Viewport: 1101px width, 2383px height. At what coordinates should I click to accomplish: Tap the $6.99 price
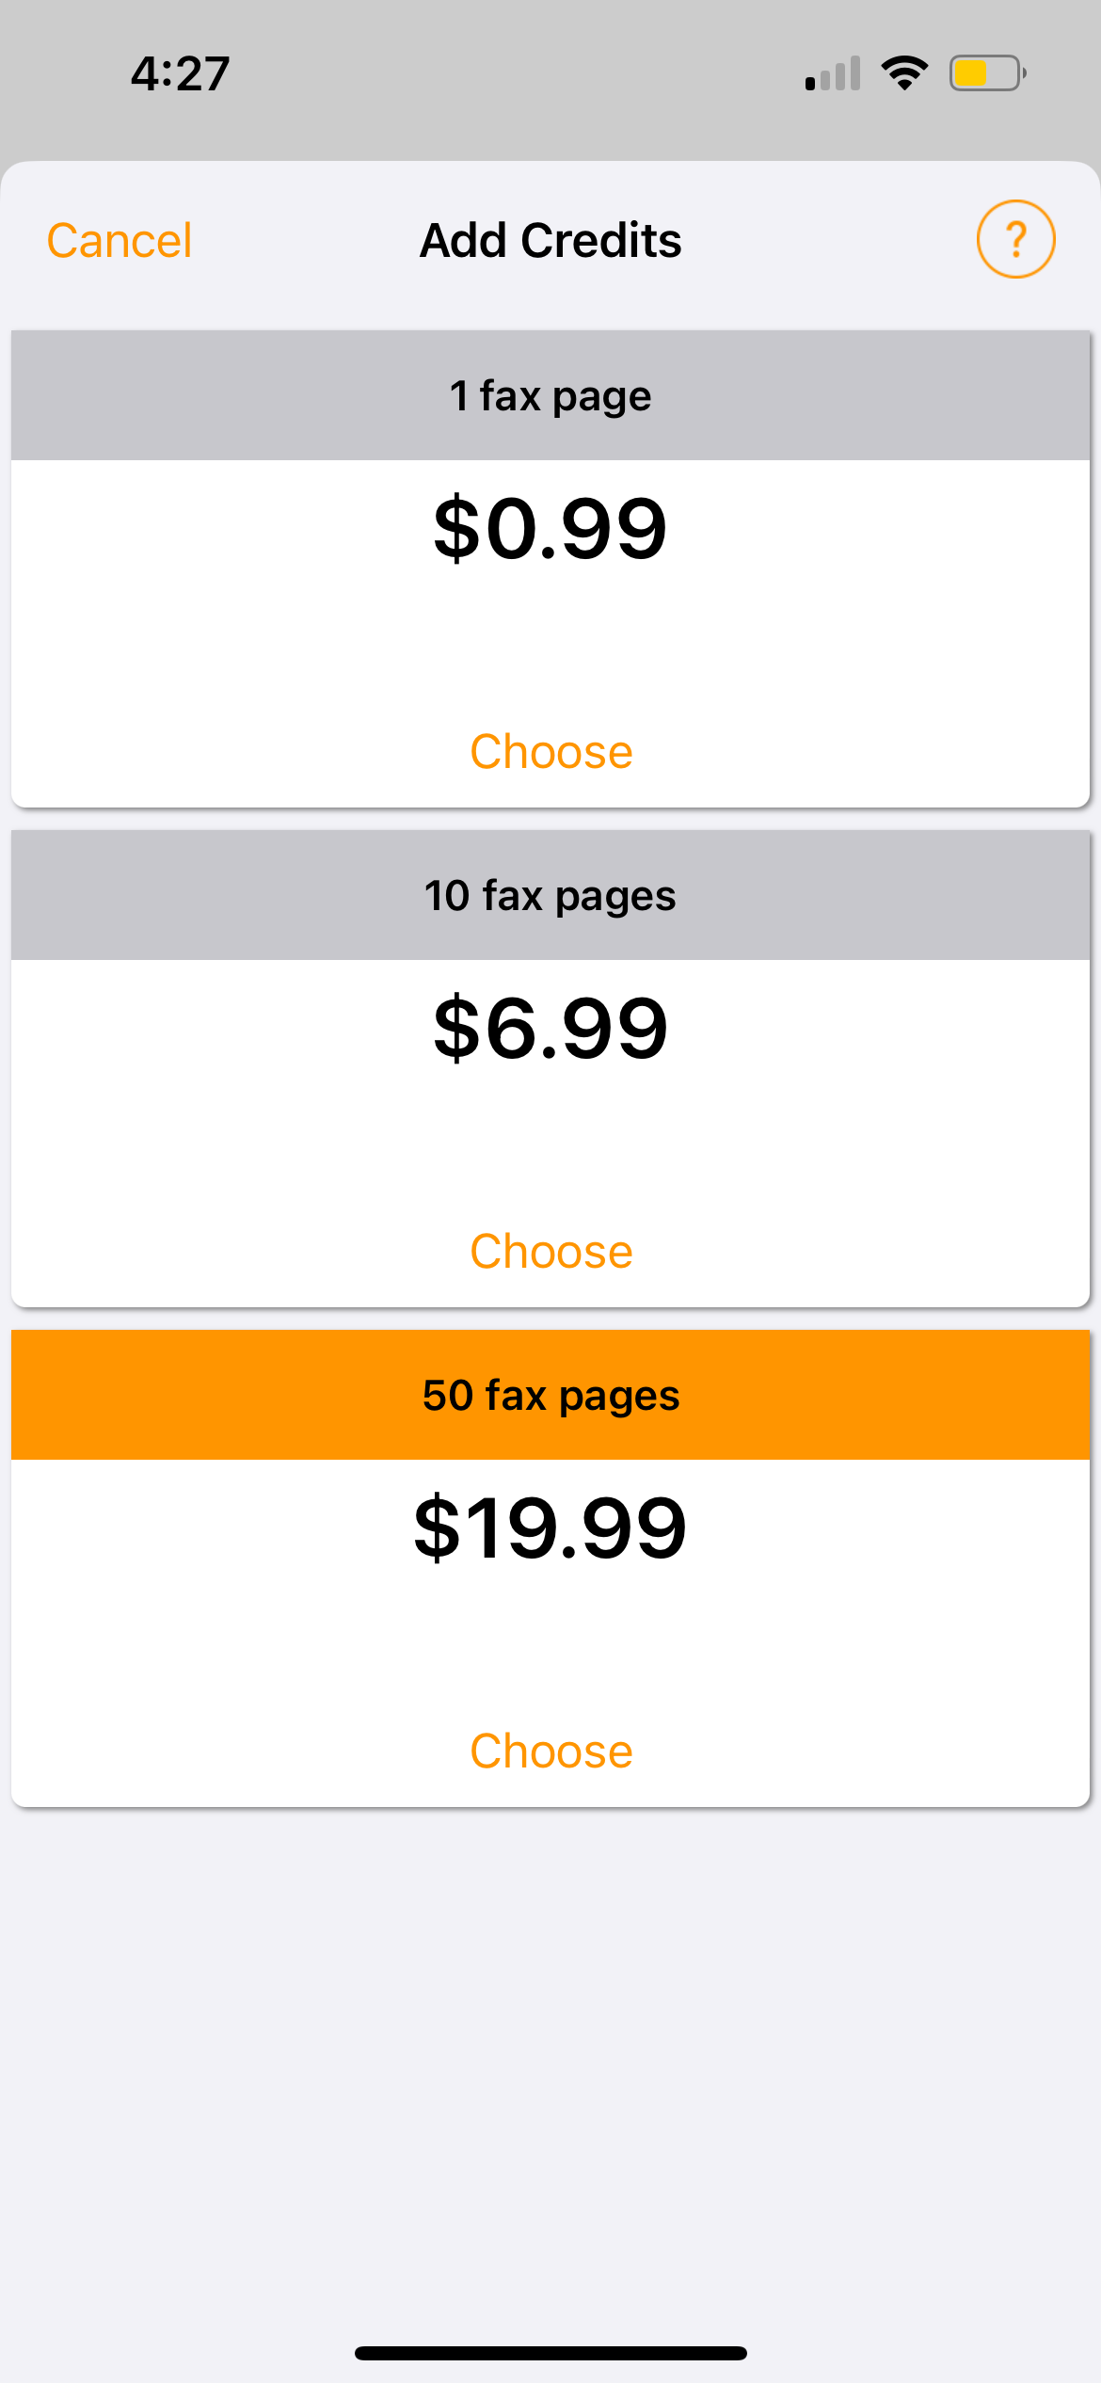pos(550,1028)
